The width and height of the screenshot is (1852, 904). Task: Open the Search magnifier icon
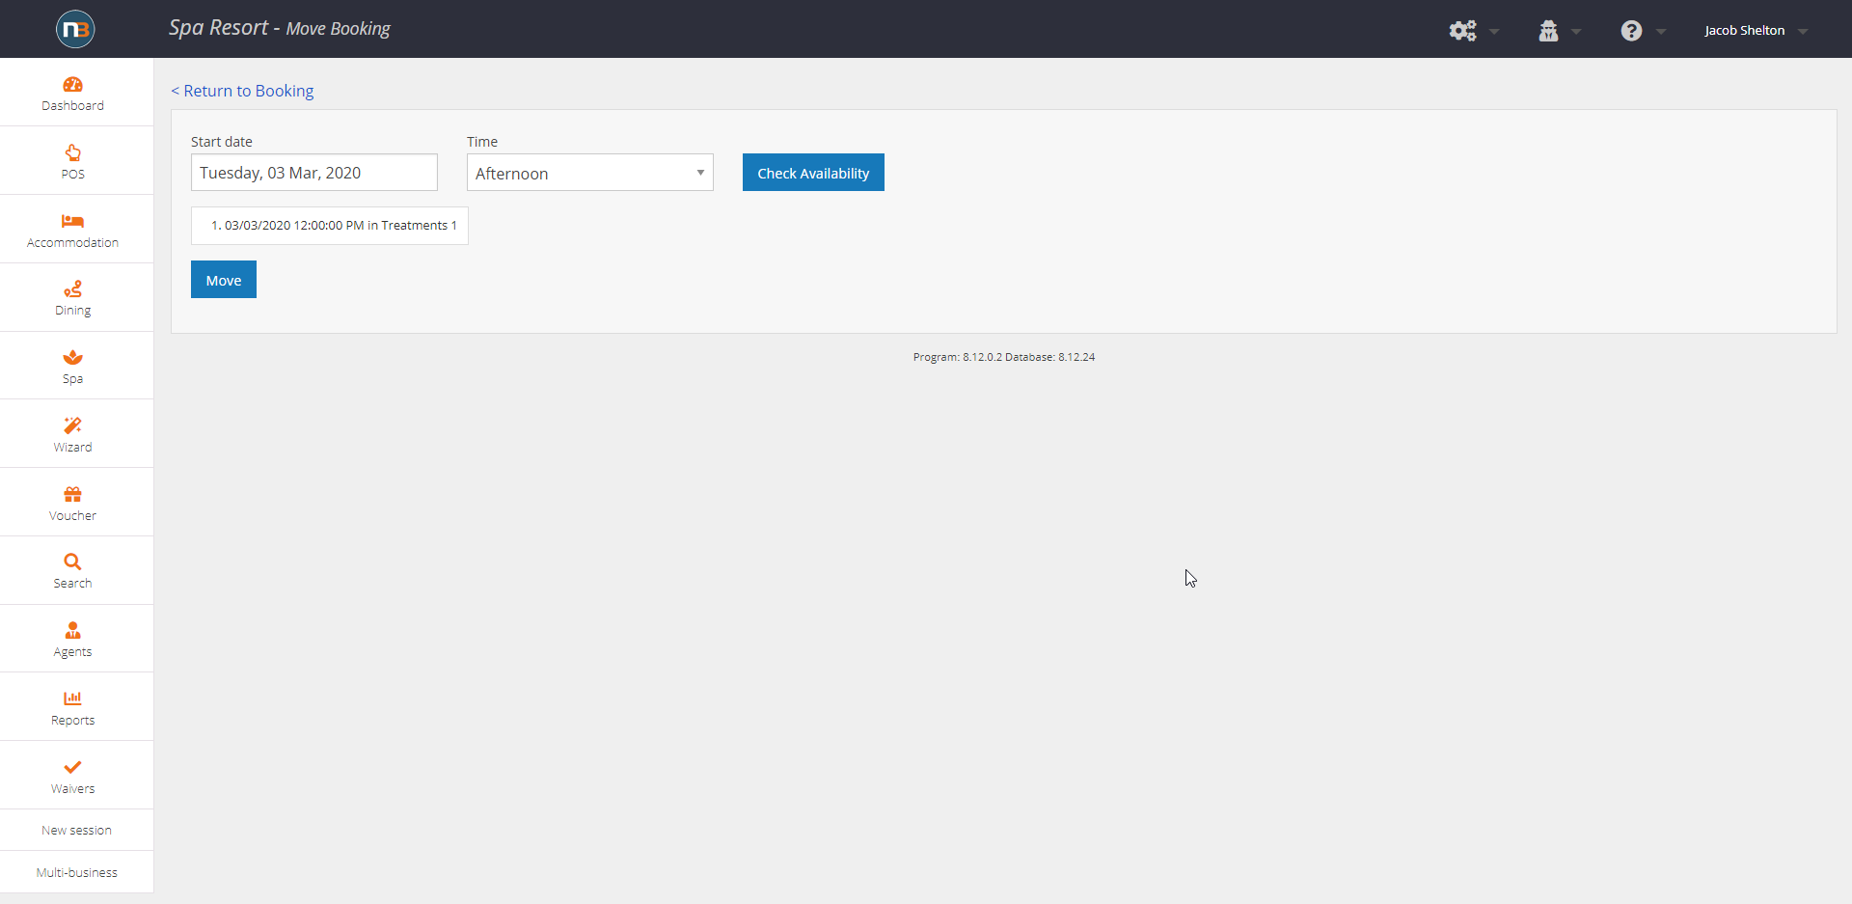pos(72,562)
